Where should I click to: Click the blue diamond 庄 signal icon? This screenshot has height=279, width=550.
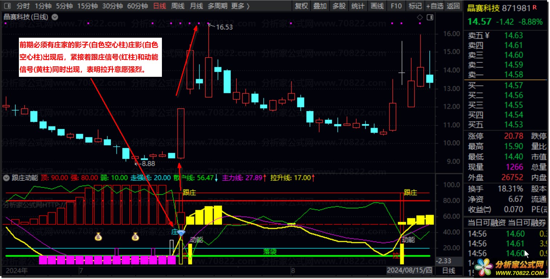coord(181,233)
